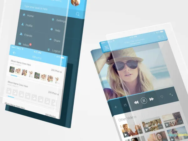
Task: Play the middle beach group video thumbnail
Action: coord(153,125)
